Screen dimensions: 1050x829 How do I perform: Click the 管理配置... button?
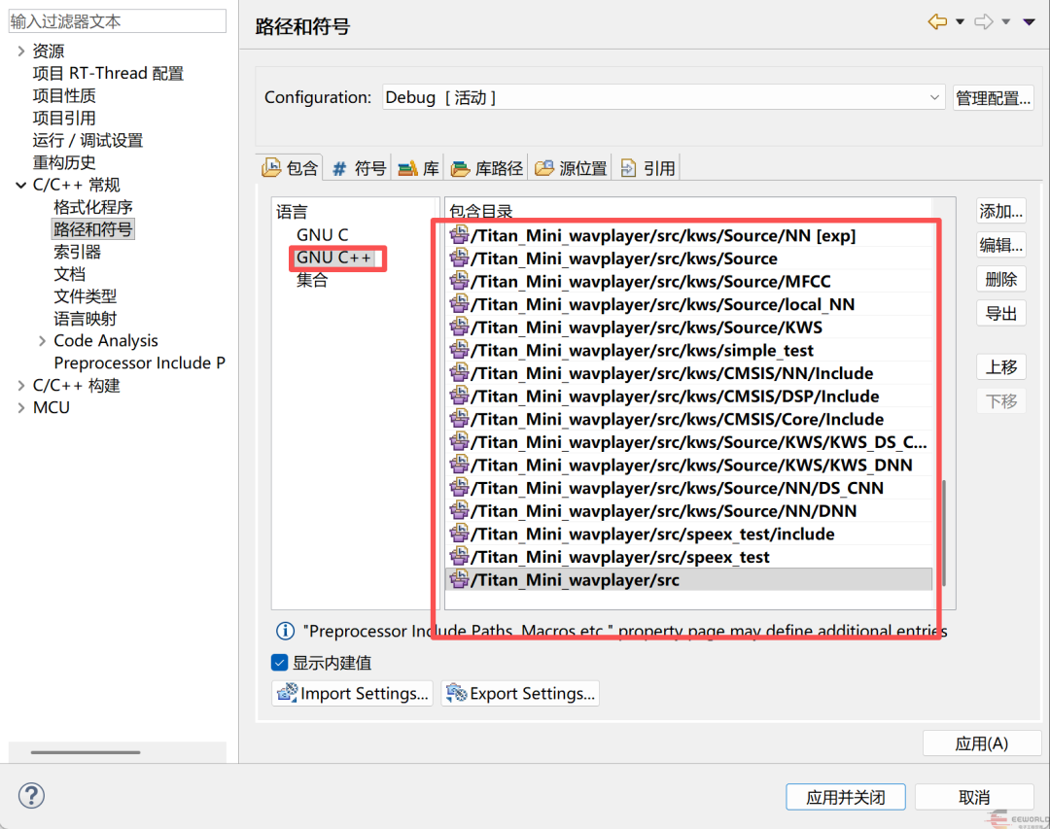[993, 98]
